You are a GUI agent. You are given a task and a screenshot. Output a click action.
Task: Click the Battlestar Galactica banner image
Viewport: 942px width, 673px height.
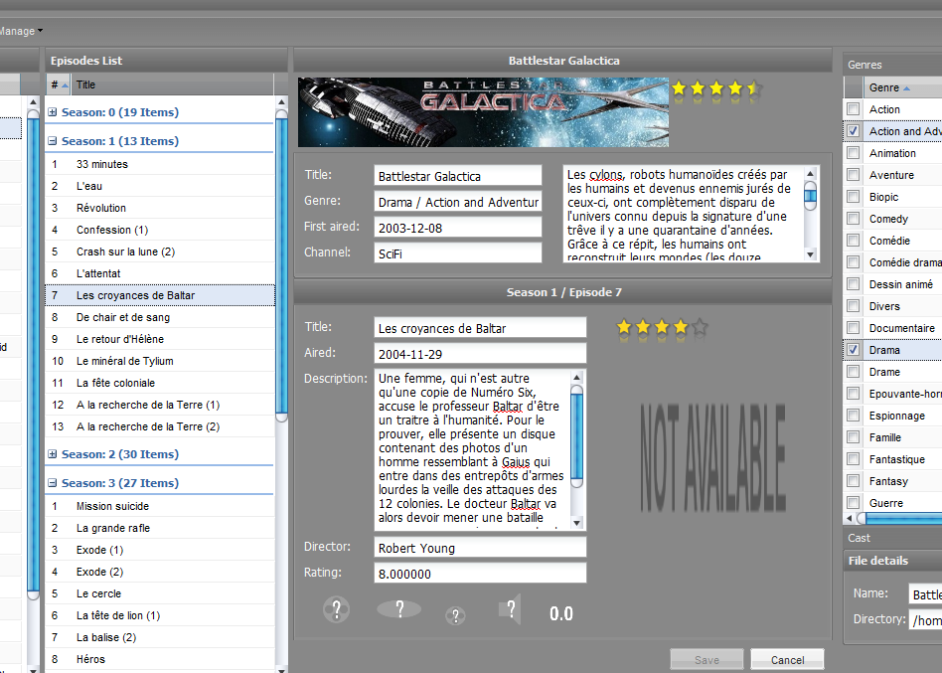[483, 112]
